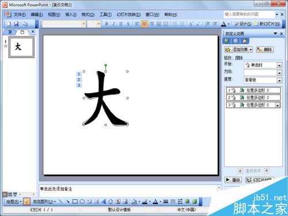
Task: Select the Line drawing tool
Action: pyautogui.click(x=60, y=202)
